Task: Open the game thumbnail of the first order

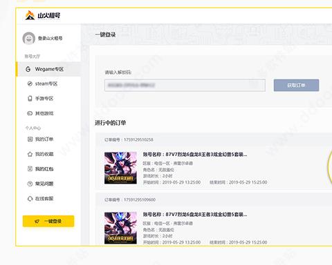Action: click(x=120, y=168)
